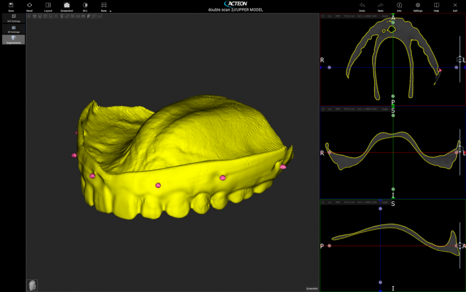
Task: Open the Layout options
Action: pyautogui.click(x=48, y=7)
